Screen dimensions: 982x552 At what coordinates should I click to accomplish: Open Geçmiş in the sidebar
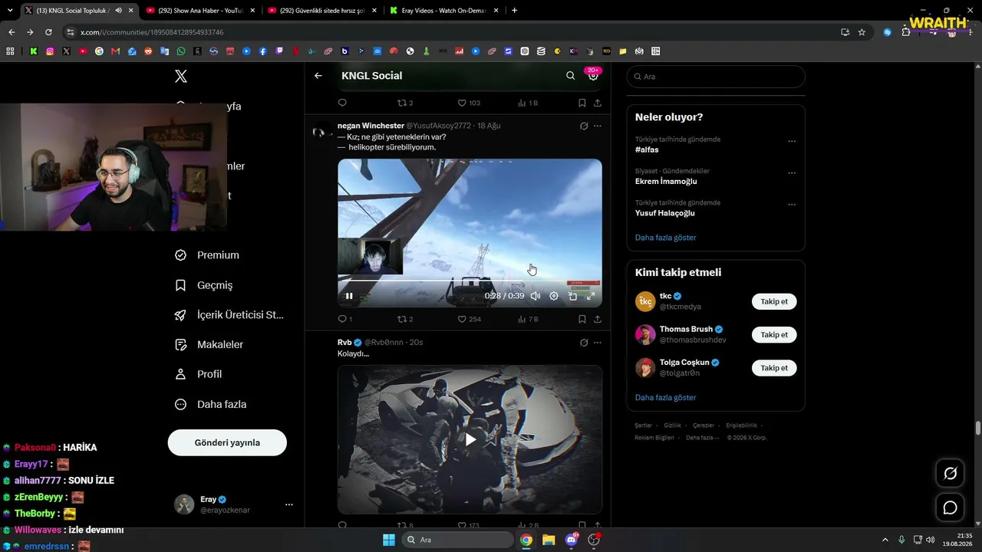click(x=204, y=285)
